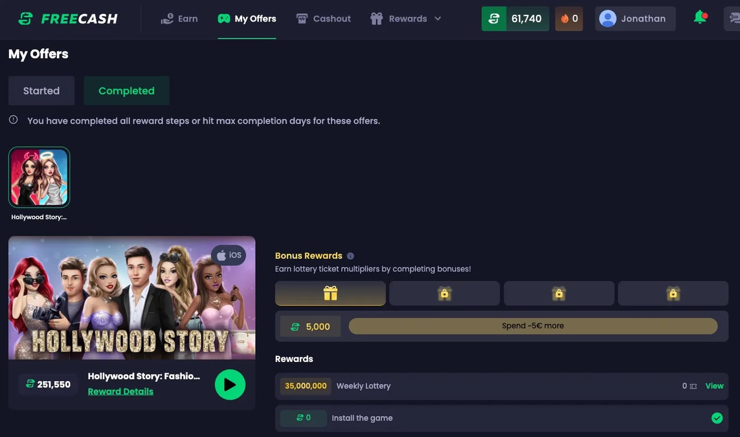Viewport: 740px width, 437px height.
Task: Select the Completed tab
Action: [126, 90]
